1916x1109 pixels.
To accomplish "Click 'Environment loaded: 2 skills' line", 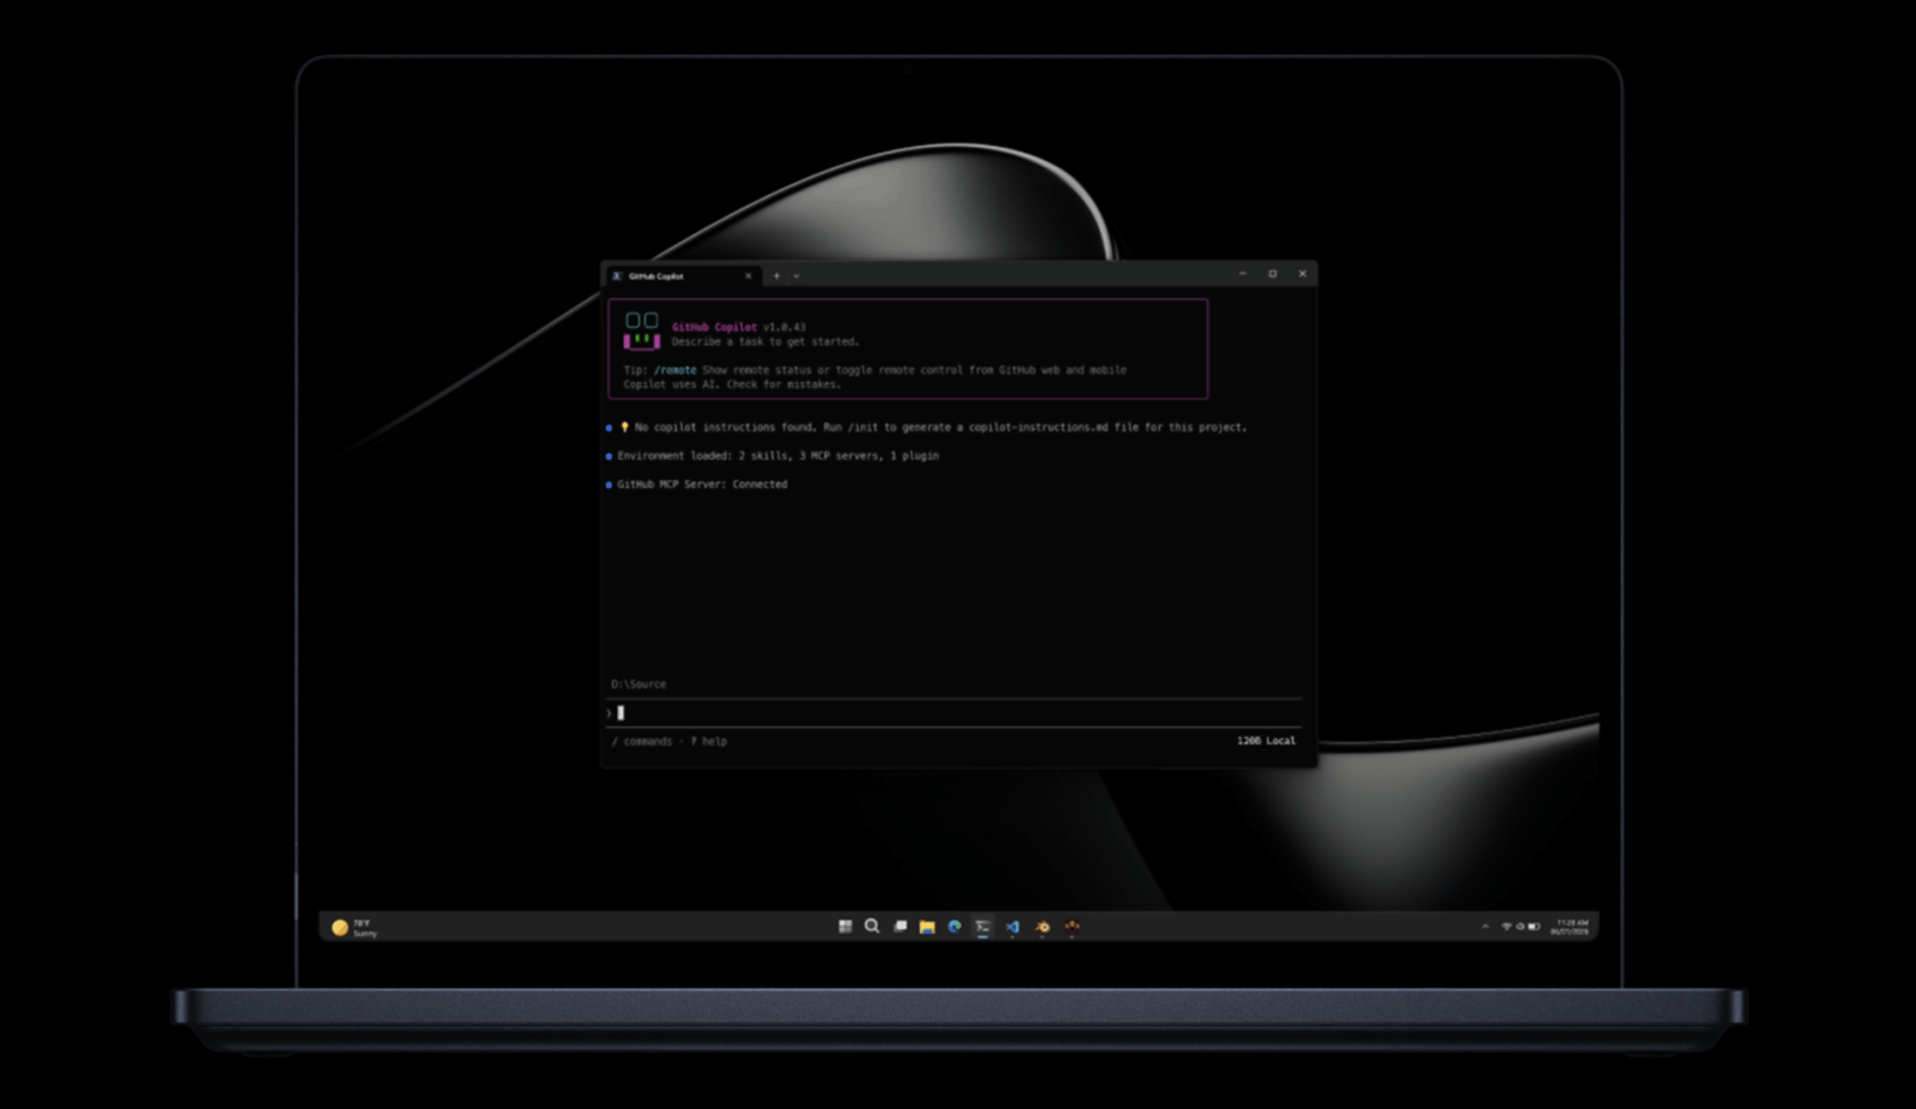I will click(778, 456).
